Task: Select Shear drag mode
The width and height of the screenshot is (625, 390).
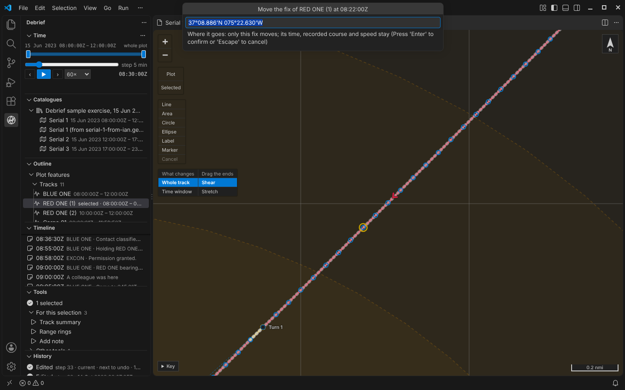Action: pyautogui.click(x=217, y=183)
